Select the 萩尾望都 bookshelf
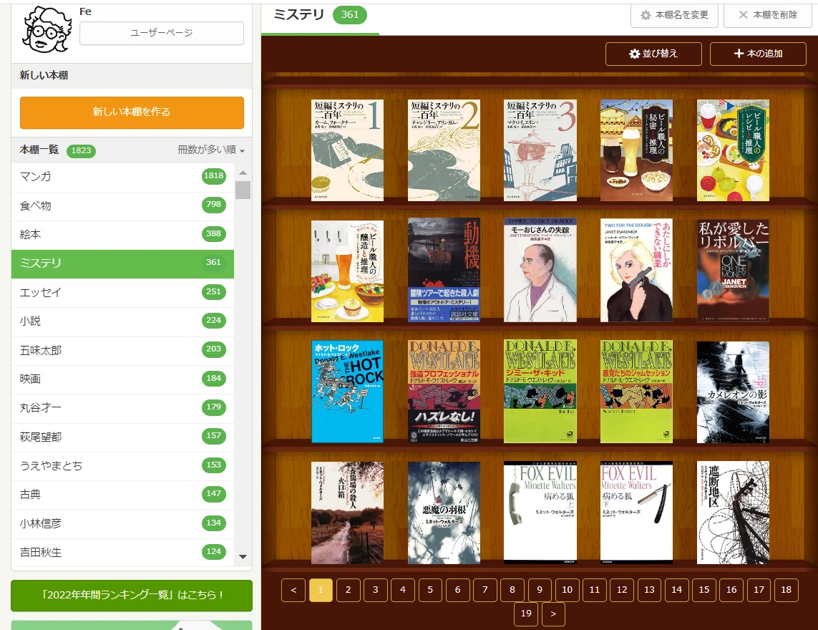818x630 pixels. pos(122,437)
